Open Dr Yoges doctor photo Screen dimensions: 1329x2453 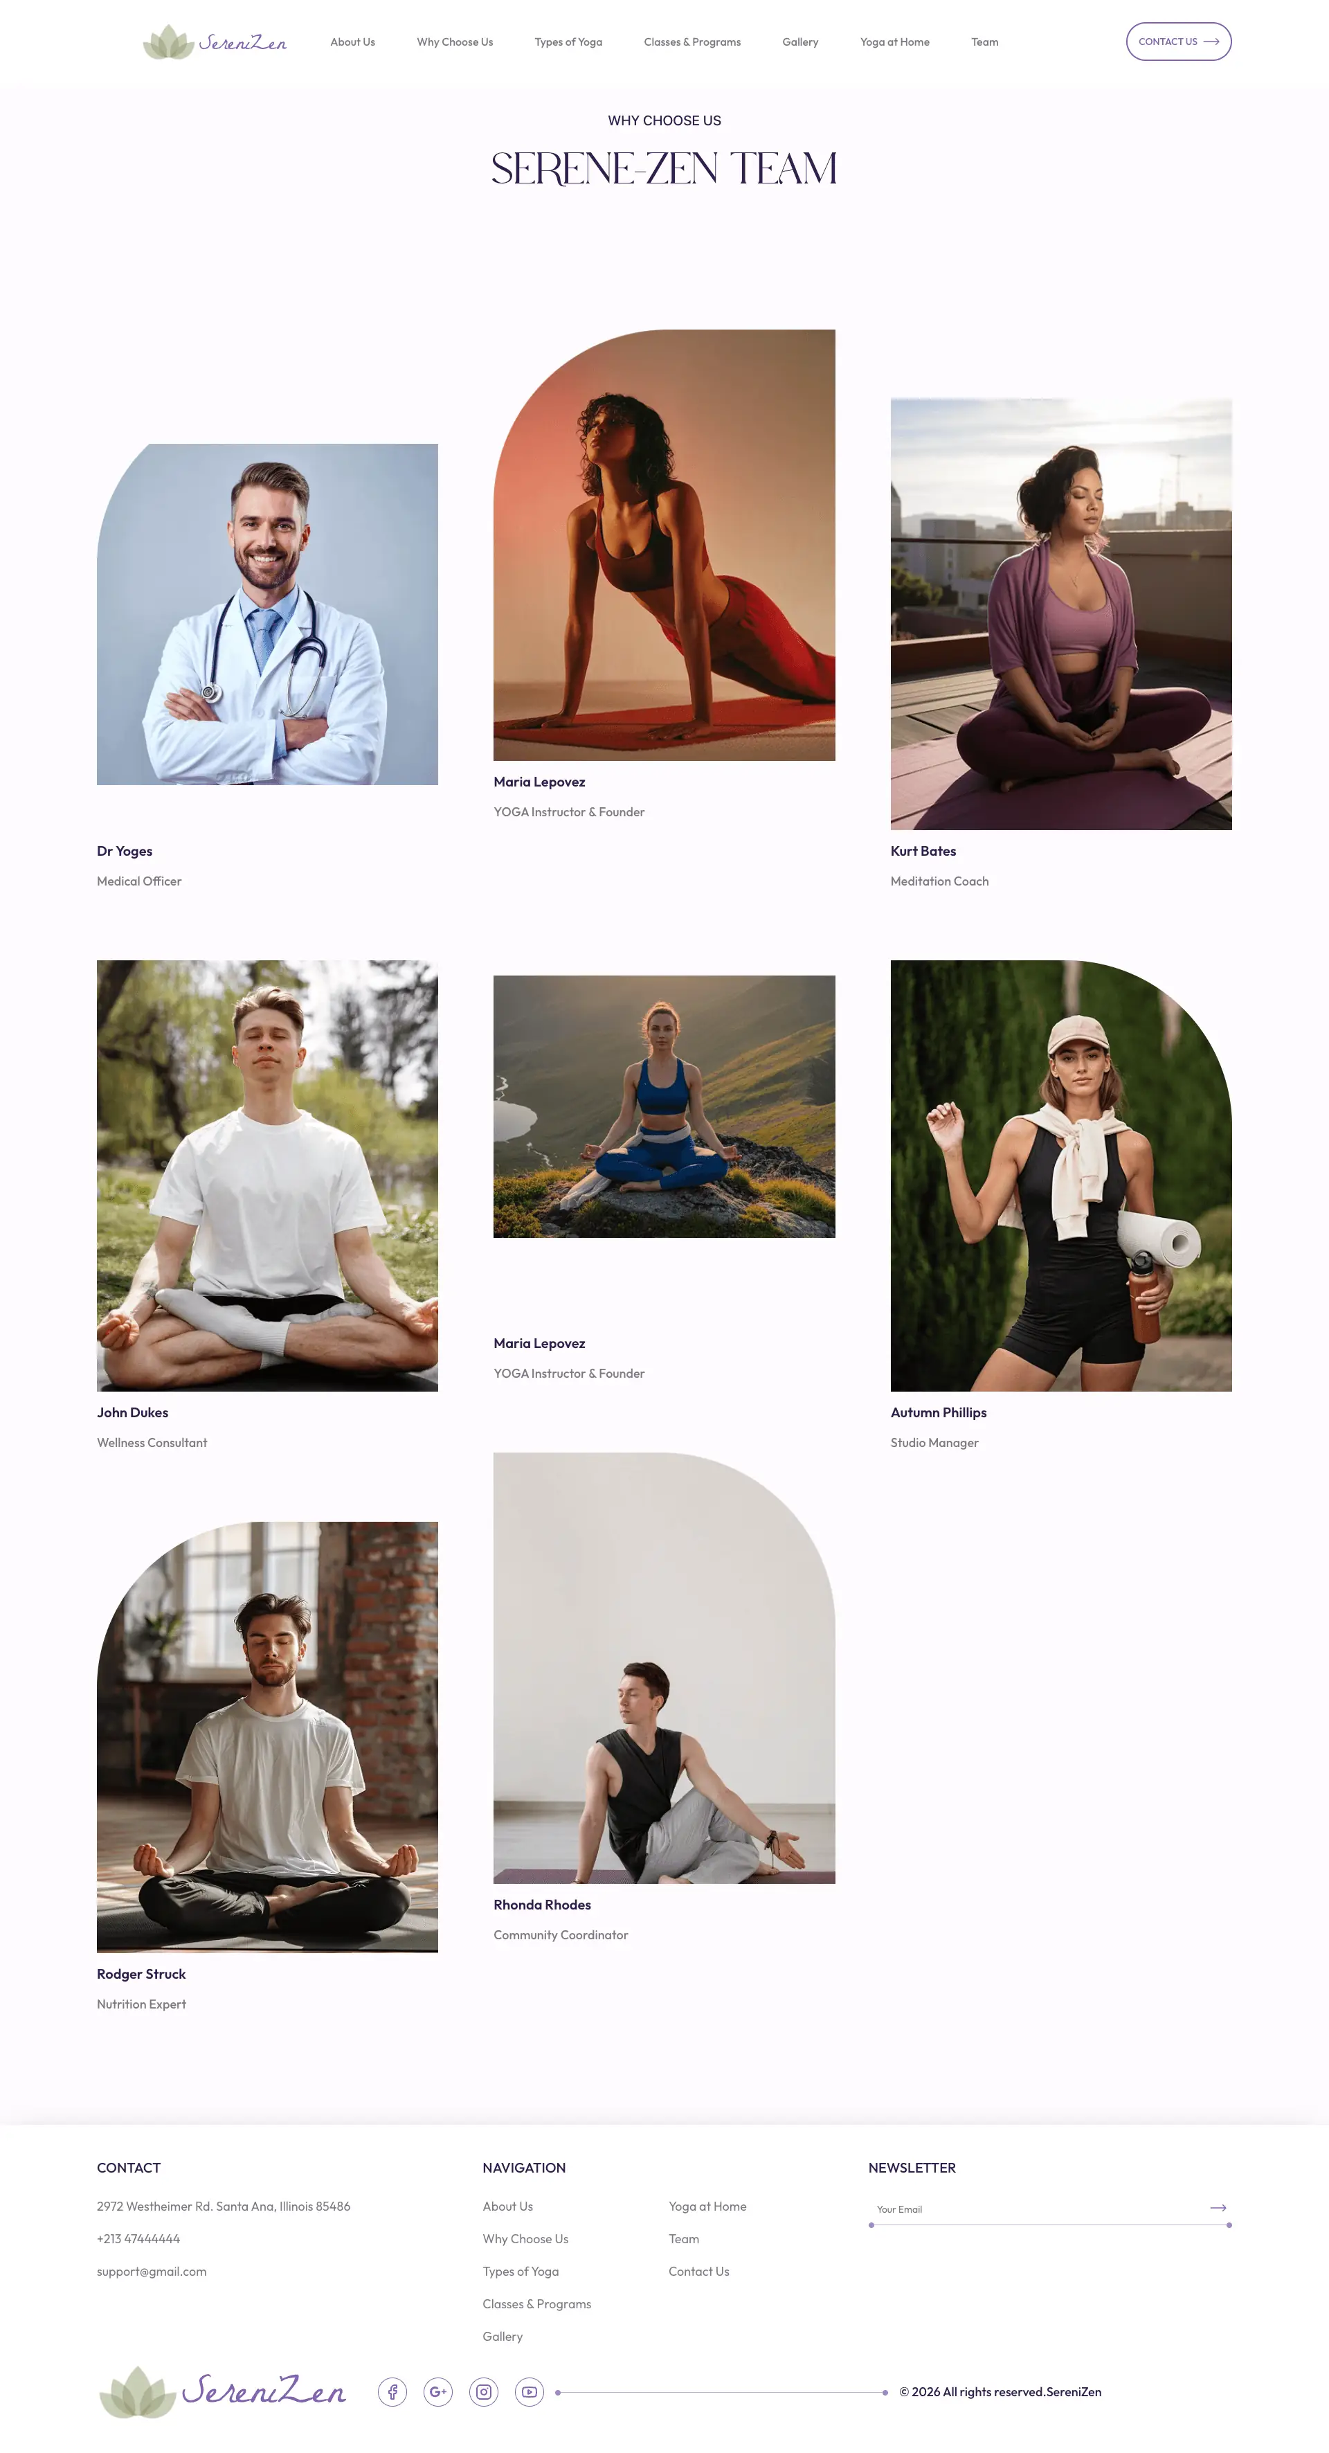[x=267, y=614]
